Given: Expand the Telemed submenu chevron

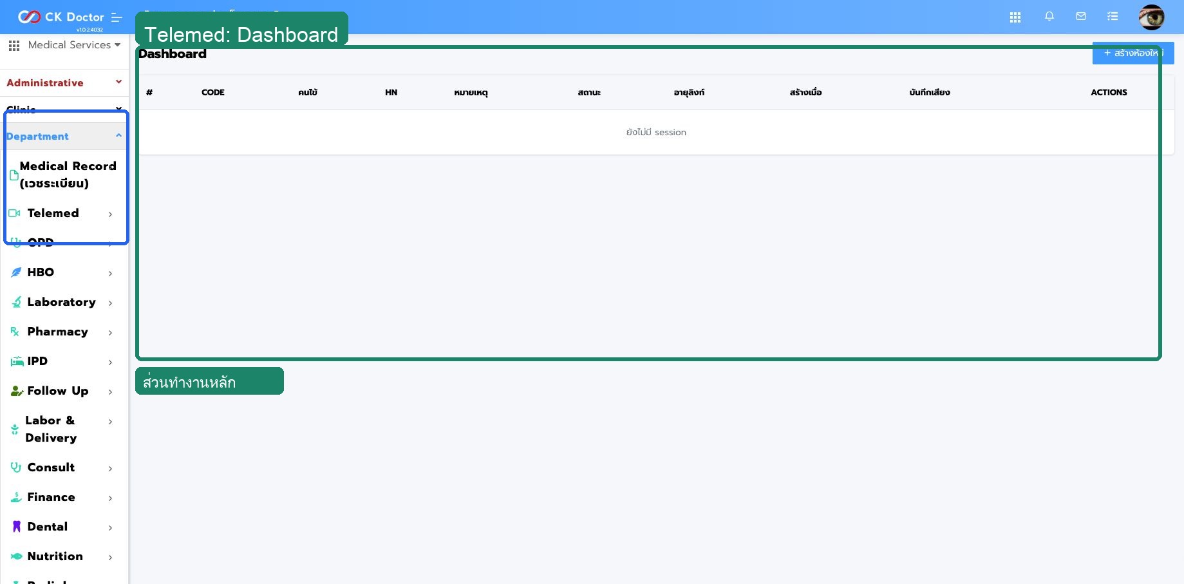Looking at the screenshot, I should point(110,214).
